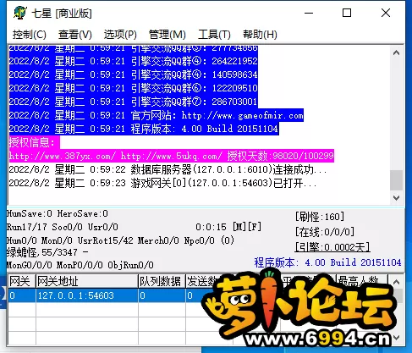Close the 七星 window
The width and height of the screenshot is (412, 353).
(386, 13)
